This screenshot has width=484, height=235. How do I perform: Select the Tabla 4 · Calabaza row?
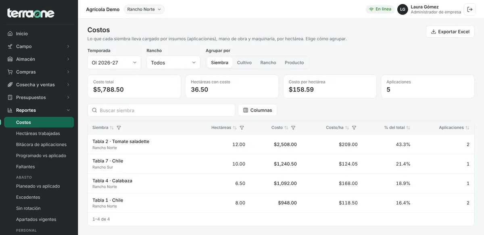281,183
